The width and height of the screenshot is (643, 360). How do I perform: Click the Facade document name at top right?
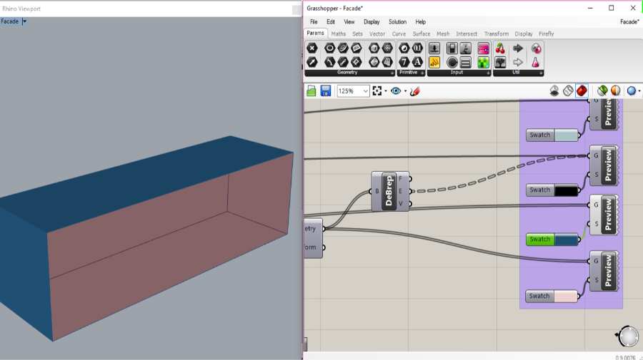[x=629, y=21]
